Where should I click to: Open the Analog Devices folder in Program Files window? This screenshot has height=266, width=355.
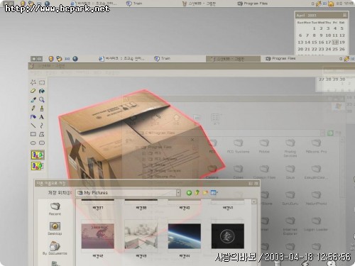pyautogui.click(x=290, y=148)
